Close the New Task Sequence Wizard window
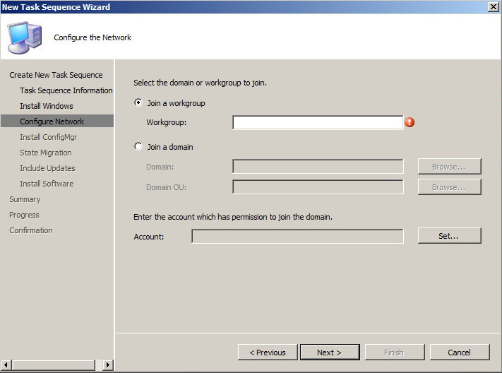Screen dimensions: 502x373 coord(493,6)
